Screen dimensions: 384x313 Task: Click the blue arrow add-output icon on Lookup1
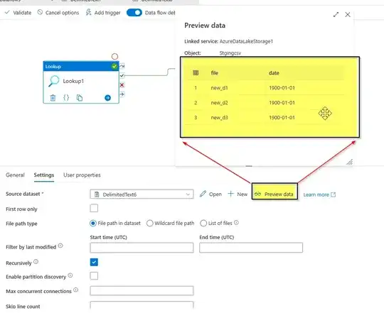(107, 98)
